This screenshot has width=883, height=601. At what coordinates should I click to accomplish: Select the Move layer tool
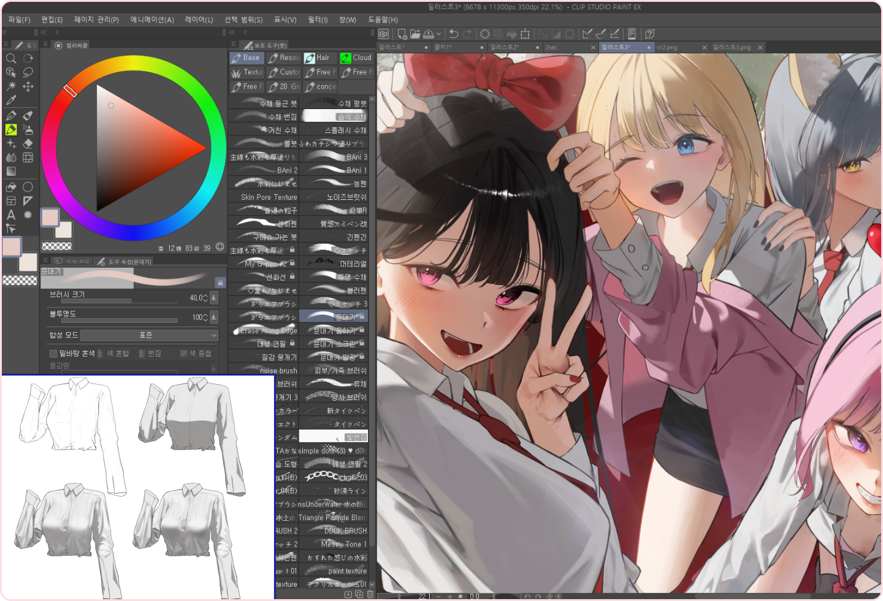28,86
